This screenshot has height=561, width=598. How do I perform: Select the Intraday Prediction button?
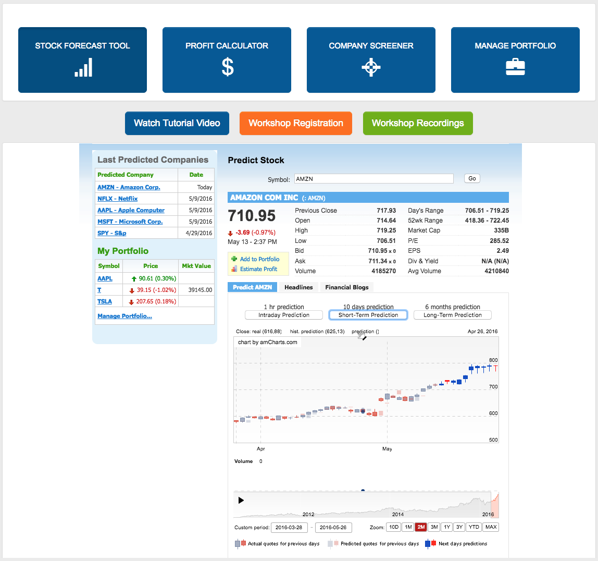point(284,315)
